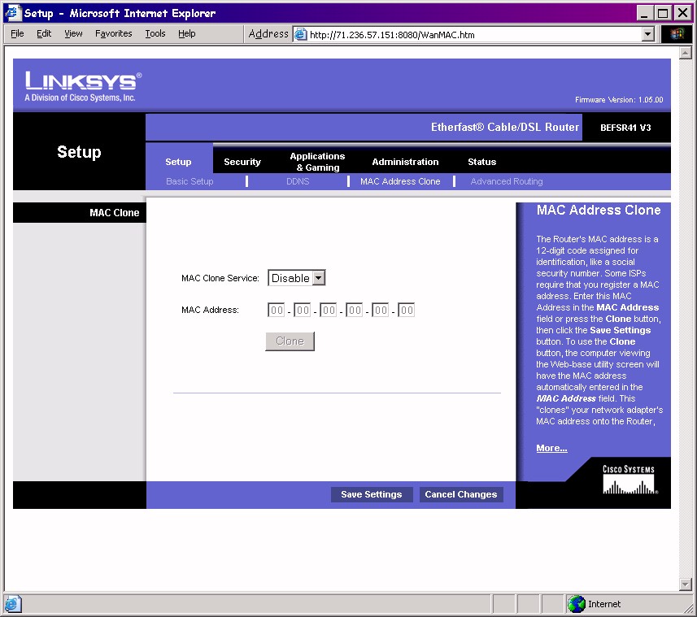The image size is (697, 617).
Task: Open the Tools menu
Action: 155,34
